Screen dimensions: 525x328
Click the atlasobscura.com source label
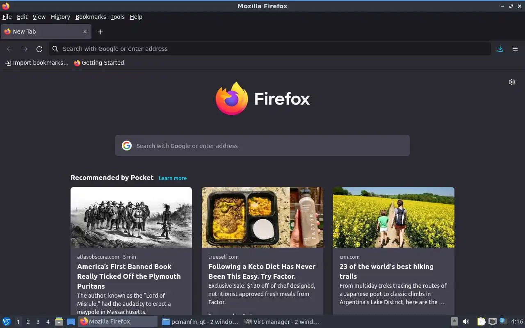pyautogui.click(x=98, y=257)
